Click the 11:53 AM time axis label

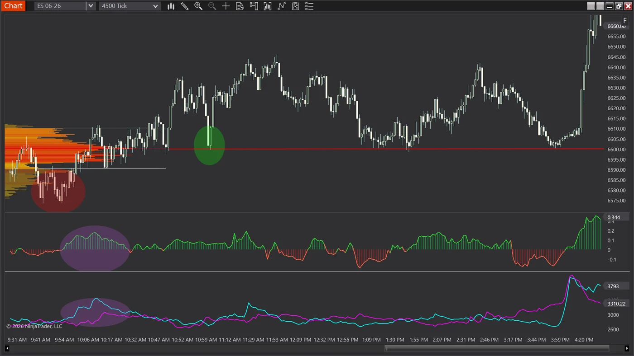click(x=278, y=339)
